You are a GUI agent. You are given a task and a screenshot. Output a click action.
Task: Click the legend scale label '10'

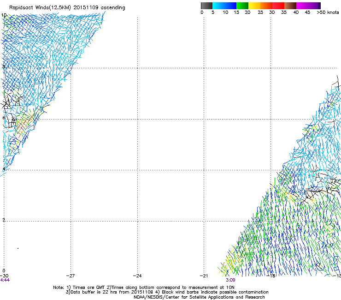click(x=225, y=12)
